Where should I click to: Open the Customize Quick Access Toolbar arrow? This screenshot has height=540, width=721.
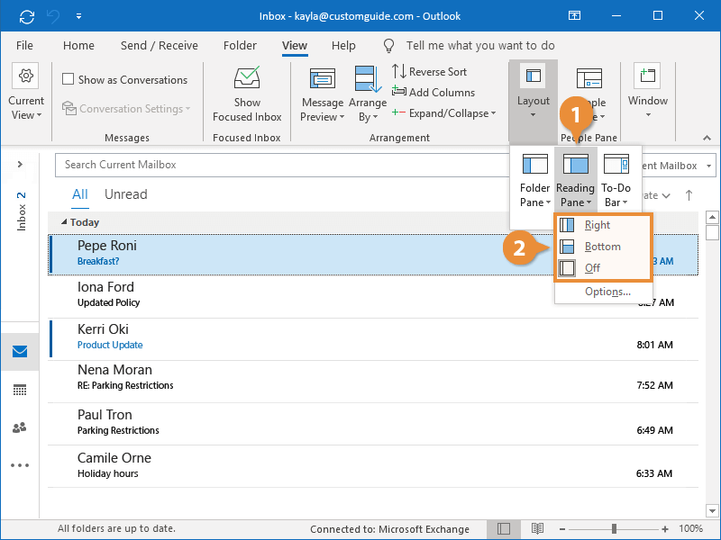pyautogui.click(x=78, y=16)
